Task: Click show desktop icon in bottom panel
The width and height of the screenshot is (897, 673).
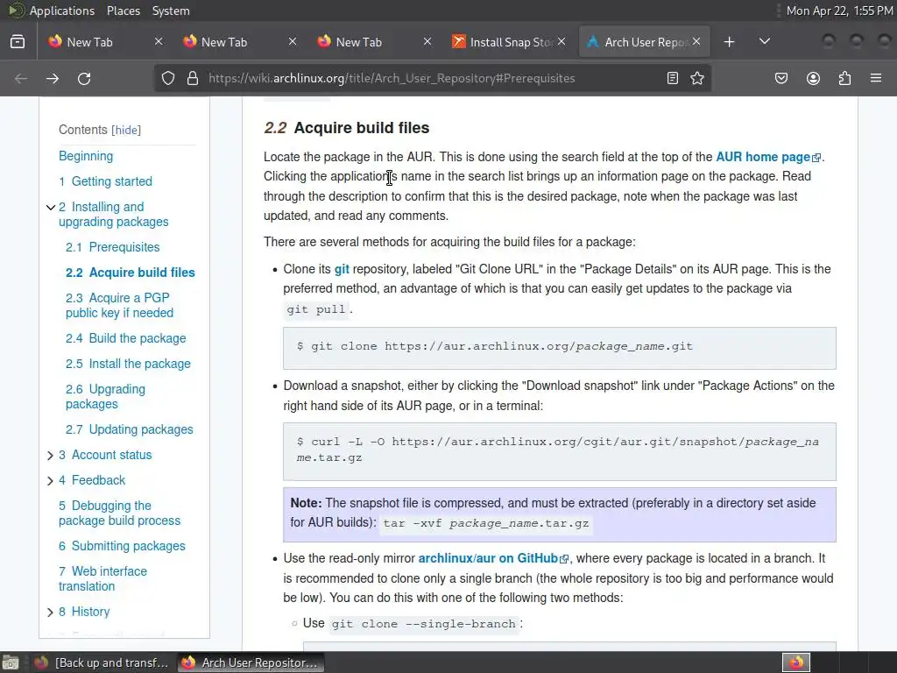Action: [10, 662]
